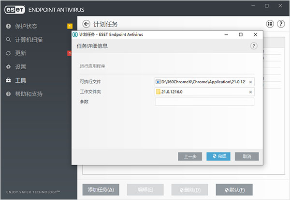Clear the 工作文件夹 value
Image resolution: width=290 pixels, height=200 pixels.
click(250, 92)
